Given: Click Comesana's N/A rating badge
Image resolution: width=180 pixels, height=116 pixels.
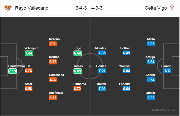Looking at the screenshot, I should (x=53, y=80).
